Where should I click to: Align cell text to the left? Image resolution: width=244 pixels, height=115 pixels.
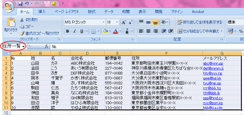click(x=141, y=31)
